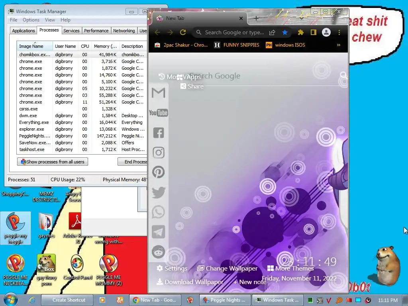
Task: Open Settings on the new tab page
Action: click(172, 268)
